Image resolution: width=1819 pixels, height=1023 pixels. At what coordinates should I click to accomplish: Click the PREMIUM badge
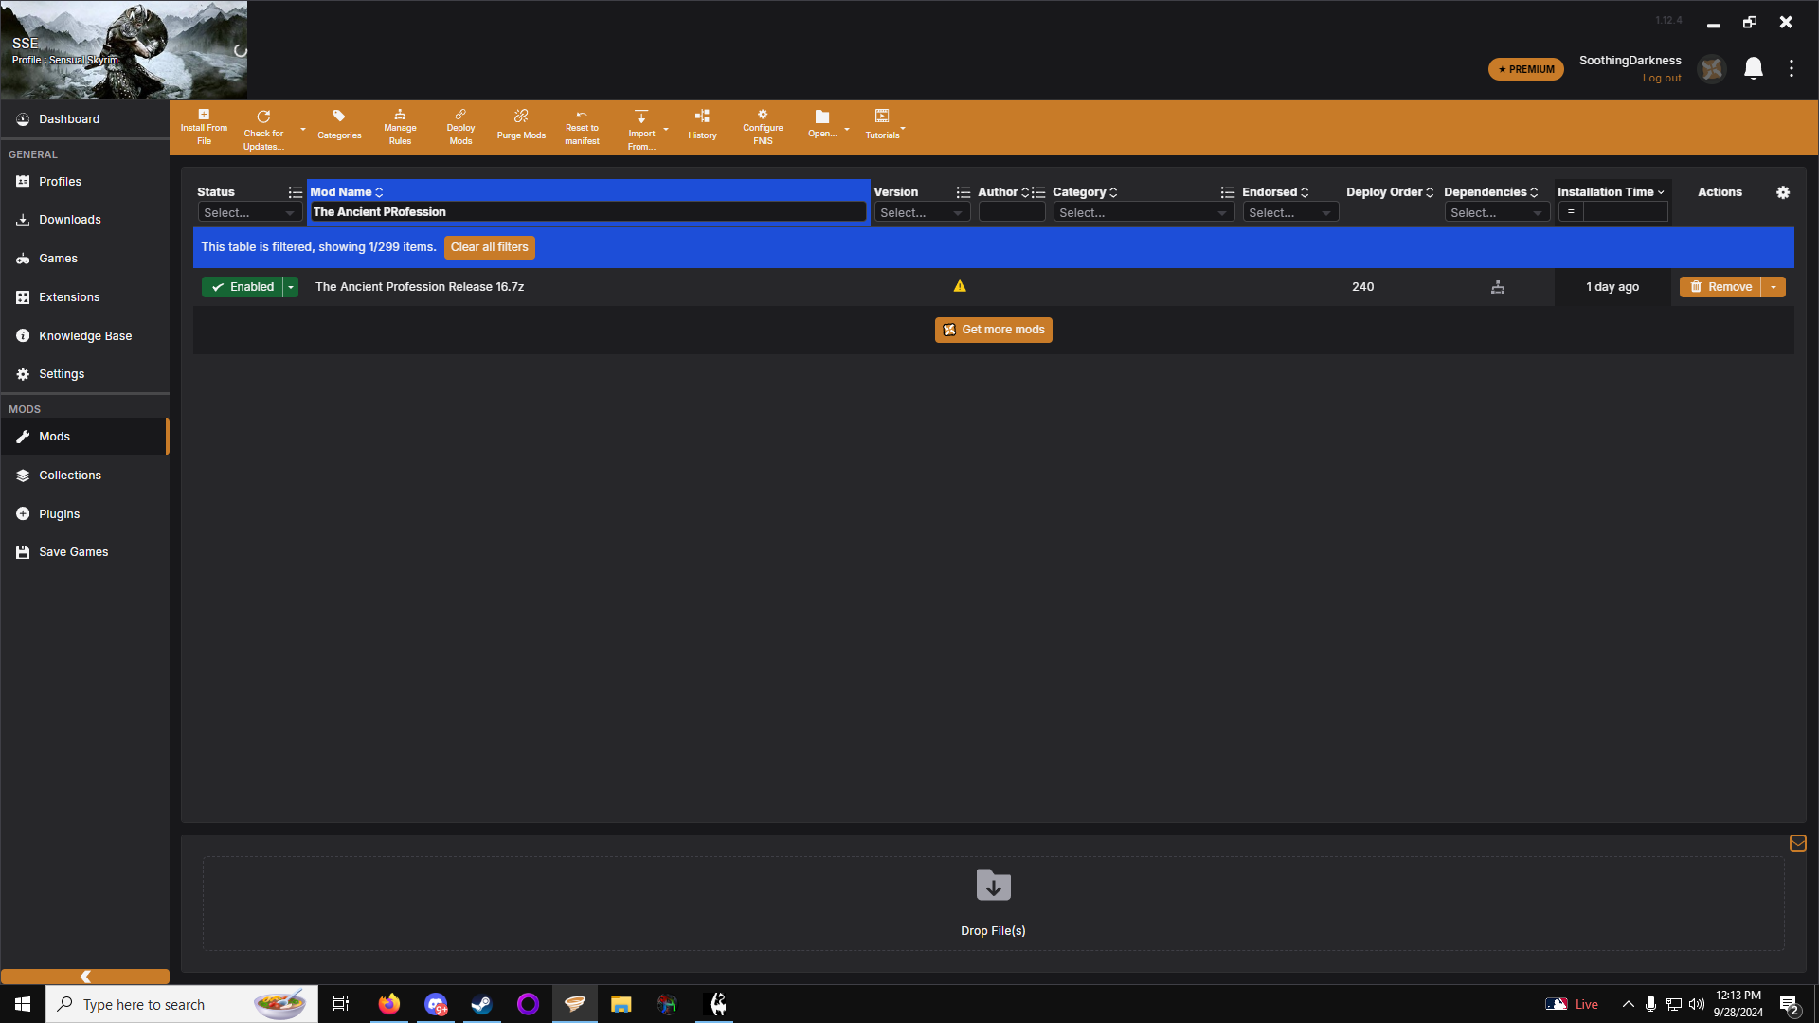pyautogui.click(x=1526, y=69)
